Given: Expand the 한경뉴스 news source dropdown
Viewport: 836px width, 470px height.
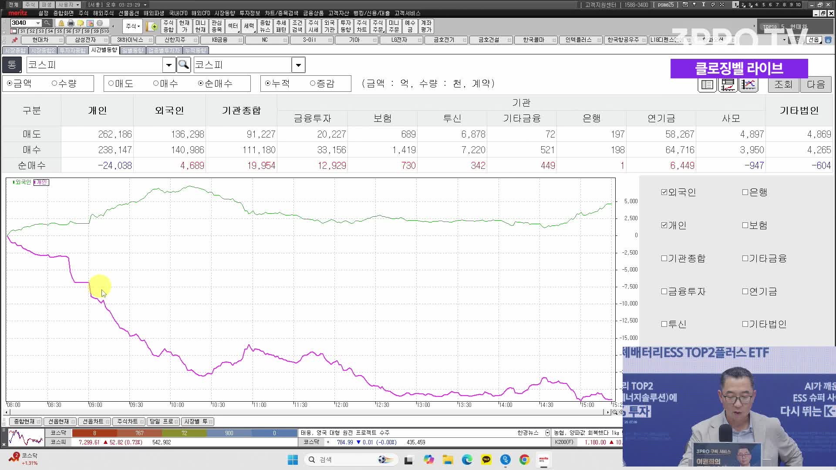Looking at the screenshot, I should 547,433.
